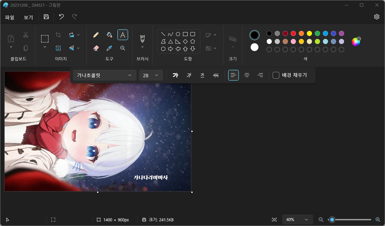Expand the Brush options arrow
This screenshot has width=385, height=226.
pyautogui.click(x=142, y=47)
